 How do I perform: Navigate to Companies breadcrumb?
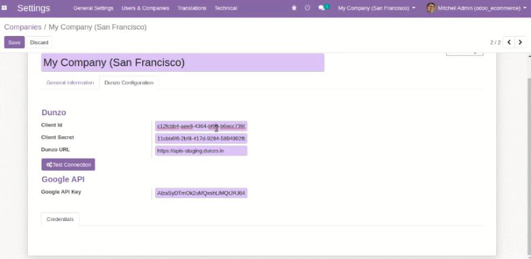[22, 27]
